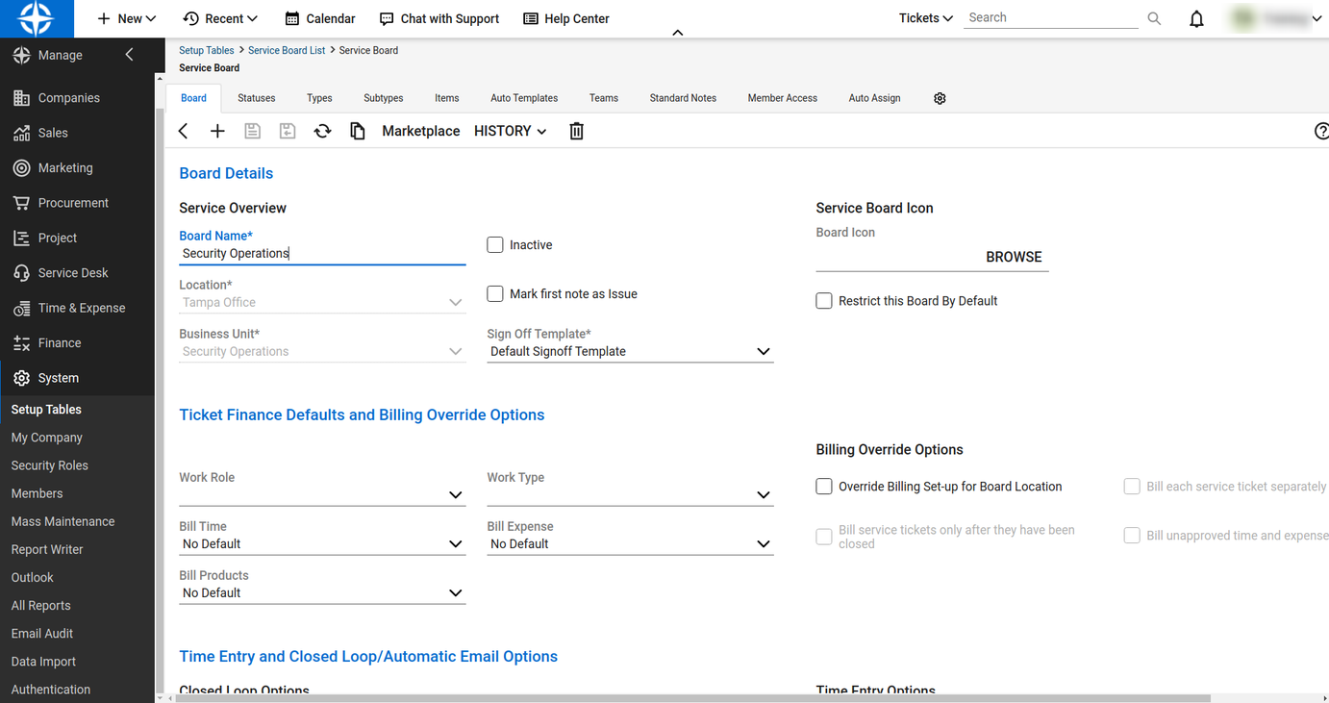Image resolution: width=1329 pixels, height=703 pixels.
Task: Click the refresh icon in the toolbar
Action: [322, 131]
